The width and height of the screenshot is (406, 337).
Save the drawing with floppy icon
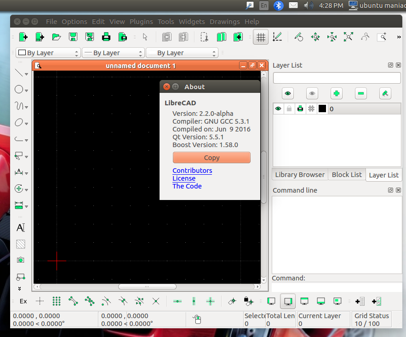click(x=73, y=37)
